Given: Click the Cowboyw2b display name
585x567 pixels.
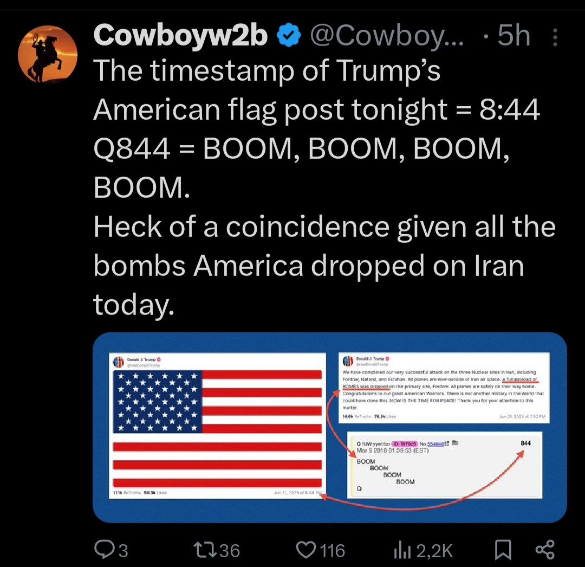Looking at the screenshot, I should pos(181,36).
